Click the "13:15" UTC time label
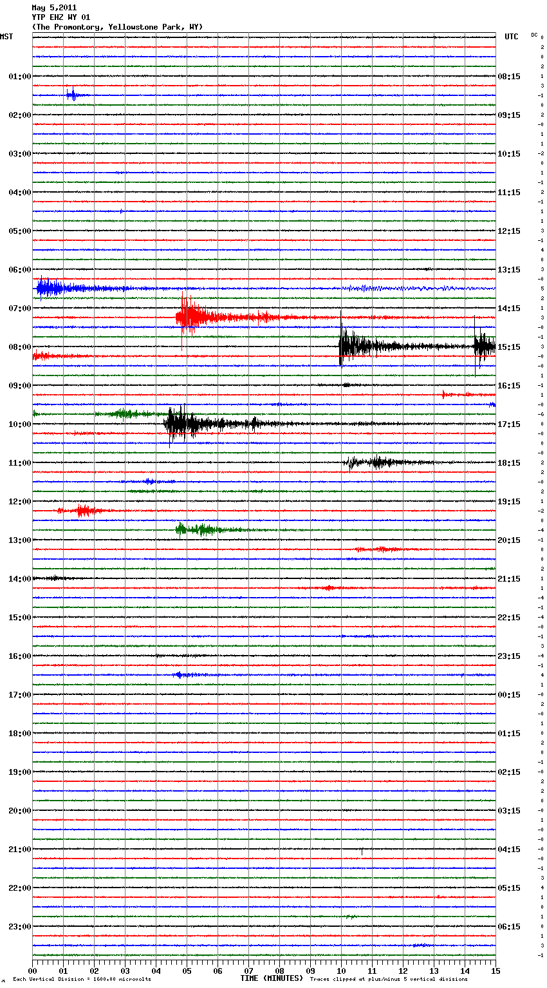This screenshot has width=547, height=988. coord(509,270)
